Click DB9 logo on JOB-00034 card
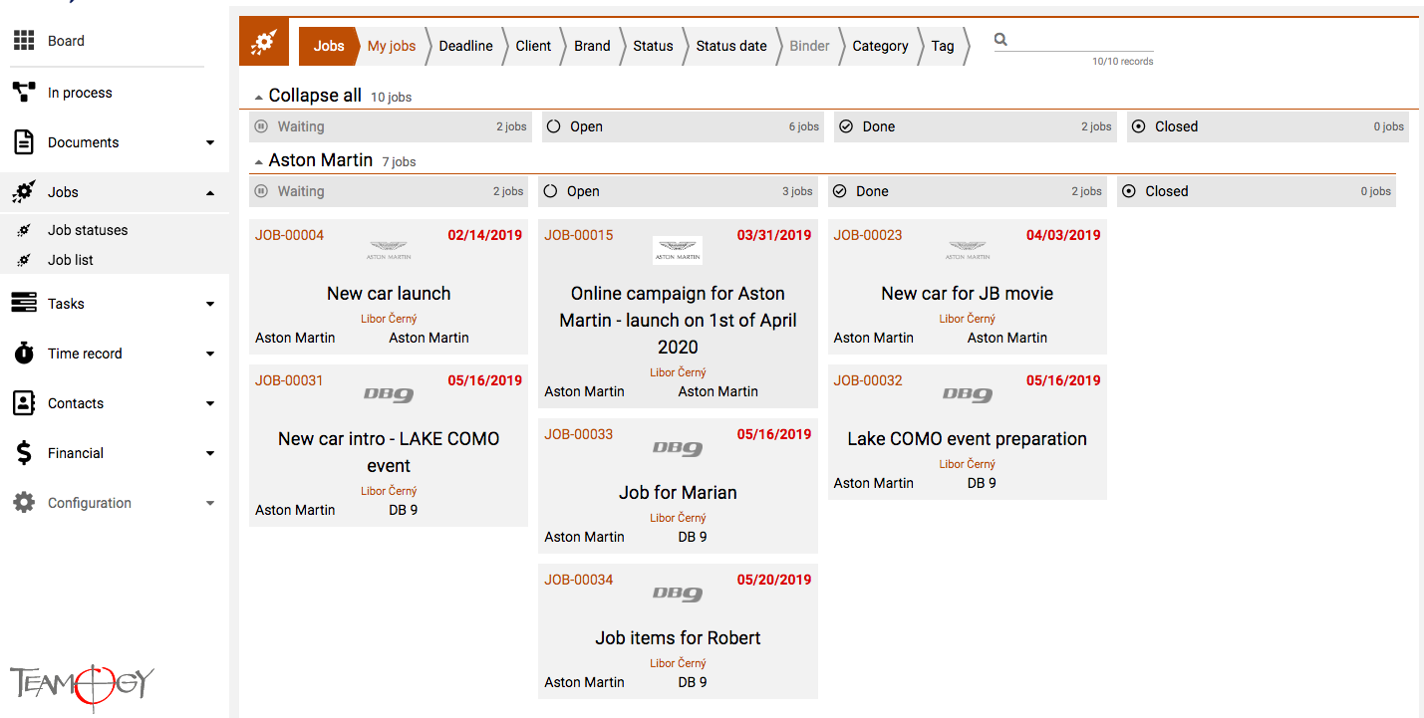Screen dimensions: 1424x718 (678, 595)
